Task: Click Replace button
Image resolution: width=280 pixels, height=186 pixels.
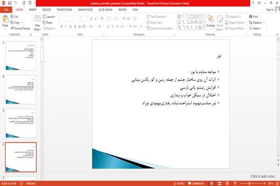Action: (257, 22)
